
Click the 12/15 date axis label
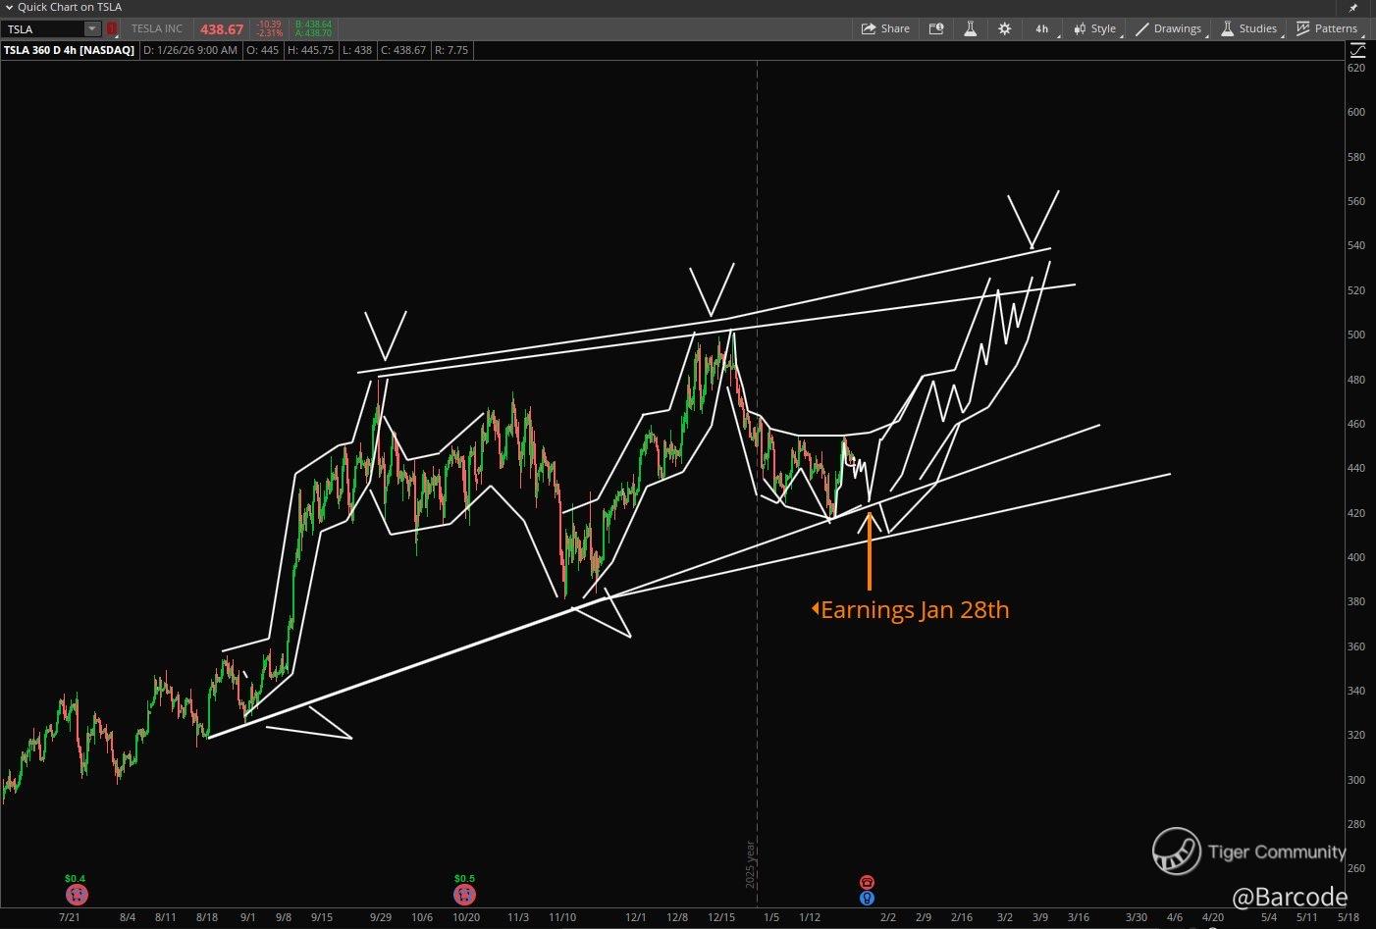721,917
